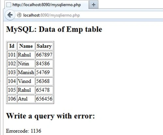Screen dimensions: 163x135
Task: Select cell with Id 105
Action: pos(12,90)
